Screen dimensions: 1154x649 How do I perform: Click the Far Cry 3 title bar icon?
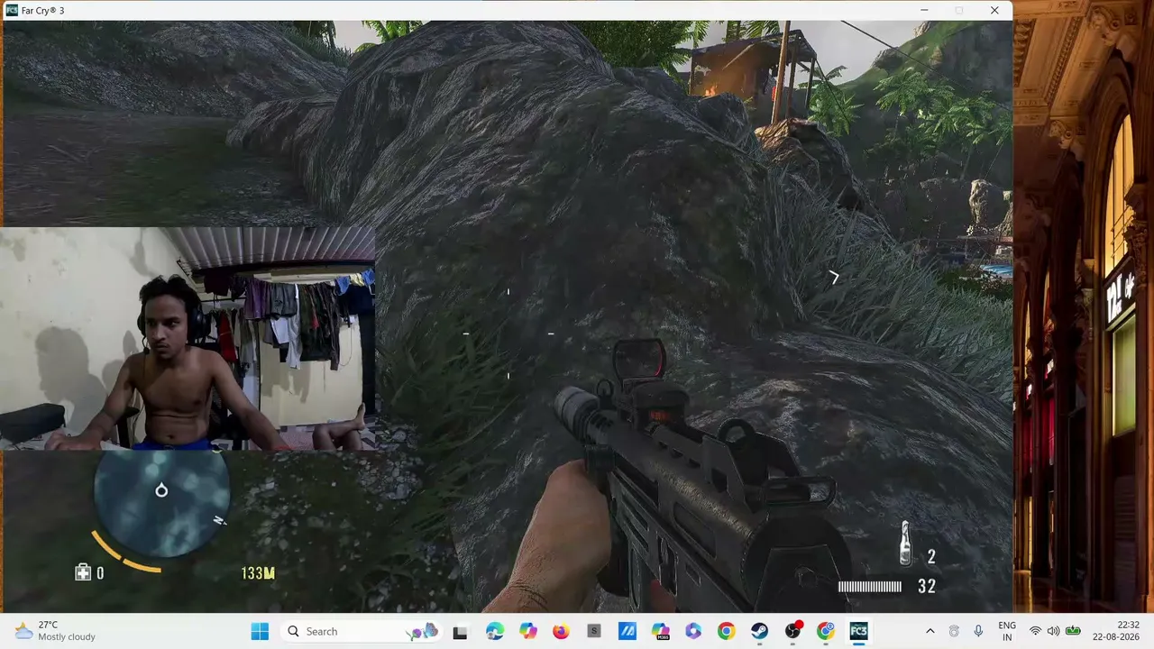click(12, 10)
